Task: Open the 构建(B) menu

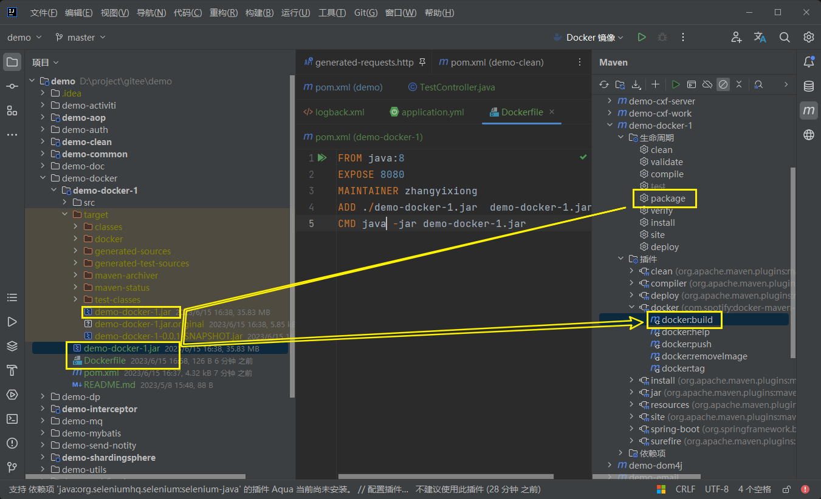Action: tap(259, 13)
